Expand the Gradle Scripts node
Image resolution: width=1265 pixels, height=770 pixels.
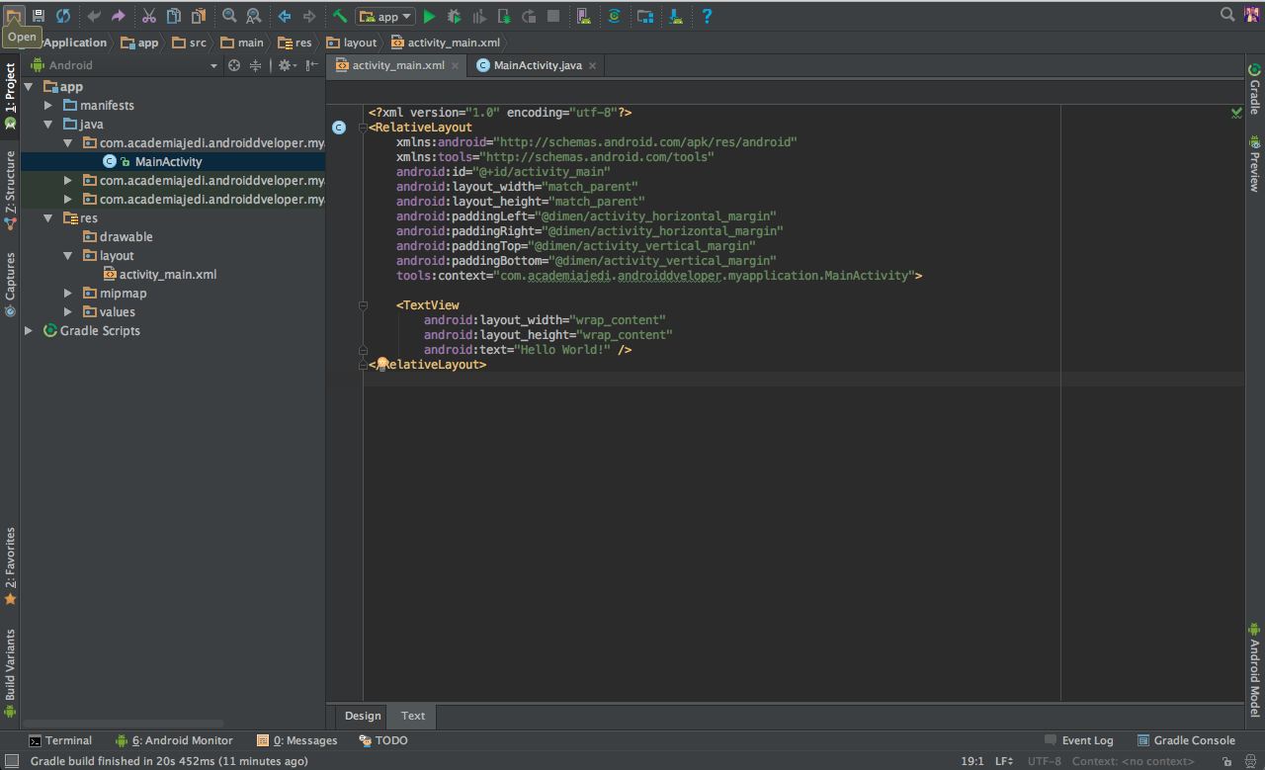tap(28, 330)
